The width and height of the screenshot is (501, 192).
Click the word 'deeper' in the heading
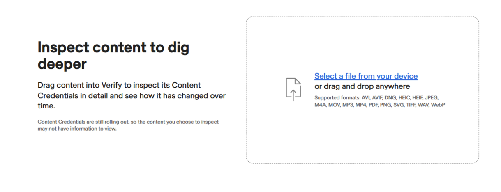coord(62,64)
